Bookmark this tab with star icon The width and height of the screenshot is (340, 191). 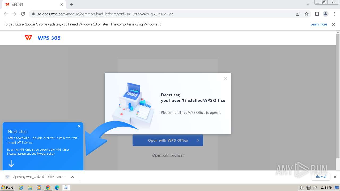[307, 14]
